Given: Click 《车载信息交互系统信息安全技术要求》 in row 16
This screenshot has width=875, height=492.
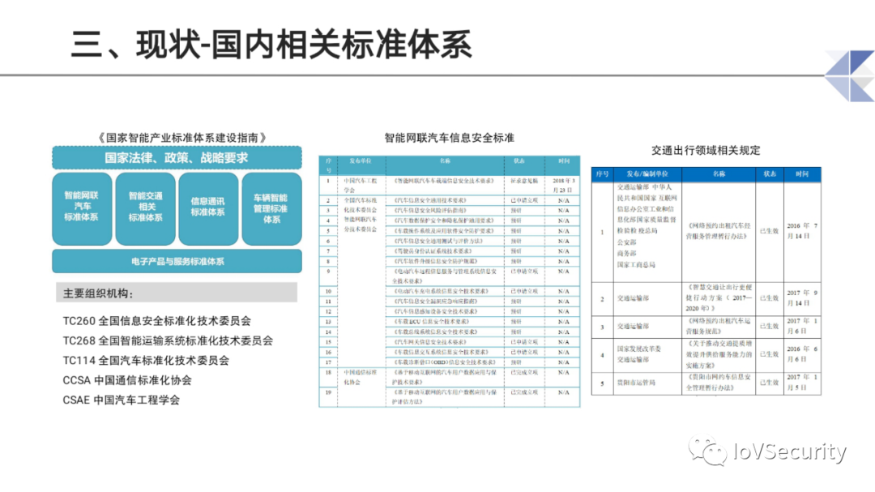Looking at the screenshot, I should pos(441,353).
